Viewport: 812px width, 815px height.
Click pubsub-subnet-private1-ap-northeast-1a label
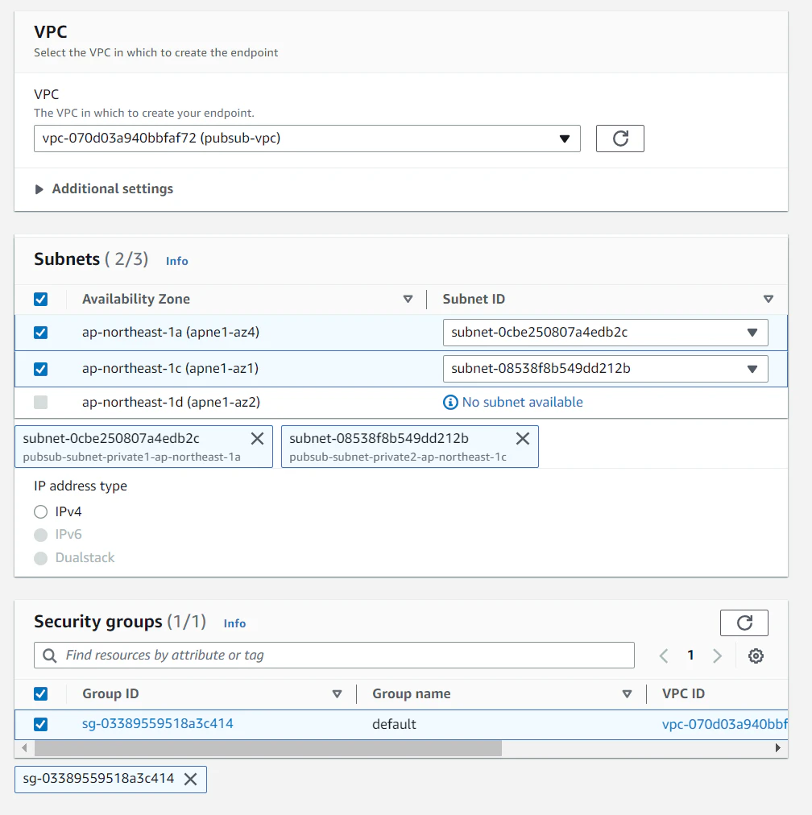pyautogui.click(x=131, y=457)
